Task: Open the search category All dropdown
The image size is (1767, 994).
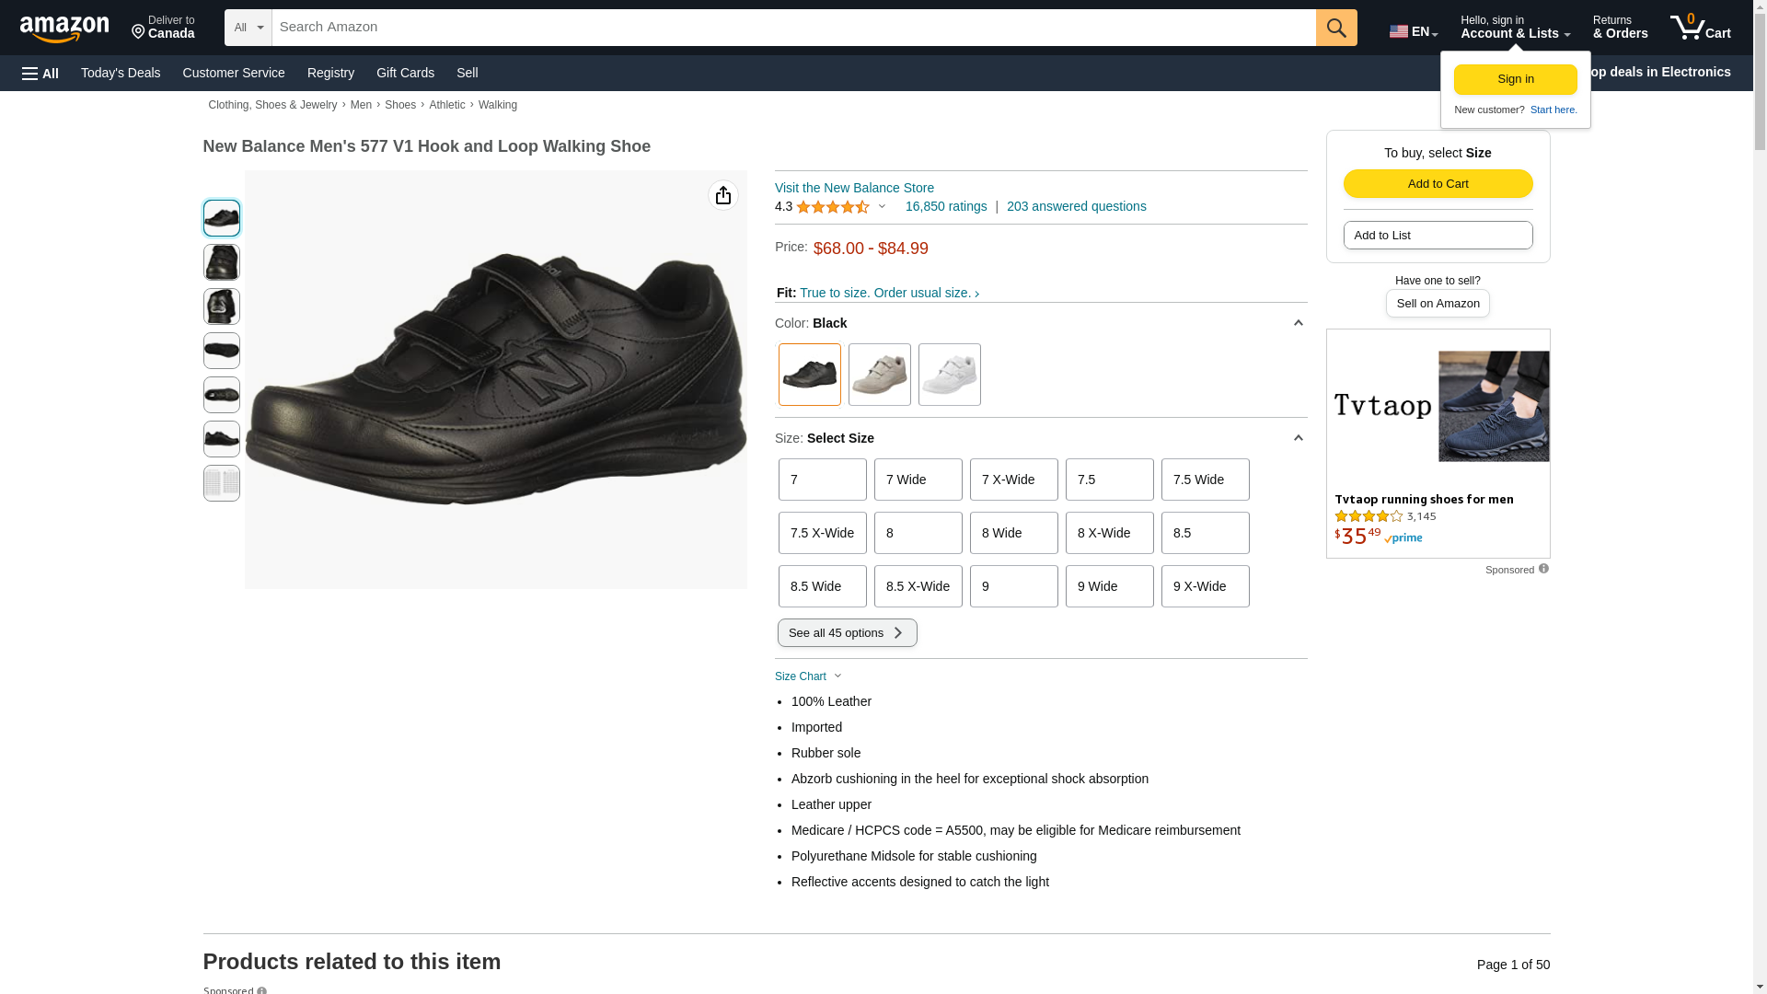Action: point(248,28)
